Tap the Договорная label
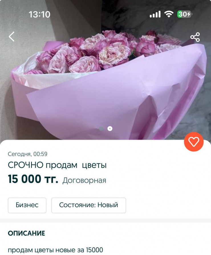This screenshot has width=211, height=255. click(84, 180)
